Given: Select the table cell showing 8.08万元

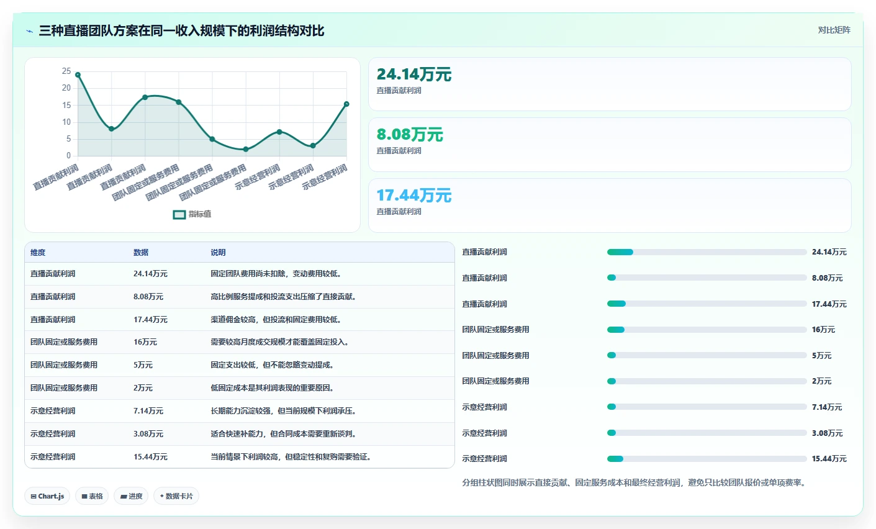Looking at the screenshot, I should tap(148, 297).
